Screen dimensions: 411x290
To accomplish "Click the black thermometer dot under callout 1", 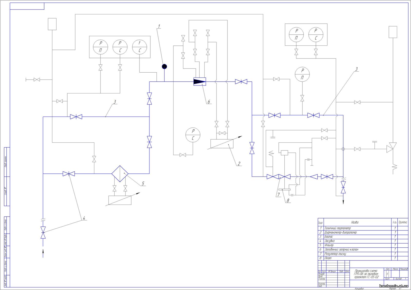I will [x=164, y=67].
